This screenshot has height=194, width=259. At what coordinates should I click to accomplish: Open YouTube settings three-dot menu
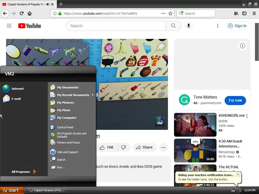[218, 26]
